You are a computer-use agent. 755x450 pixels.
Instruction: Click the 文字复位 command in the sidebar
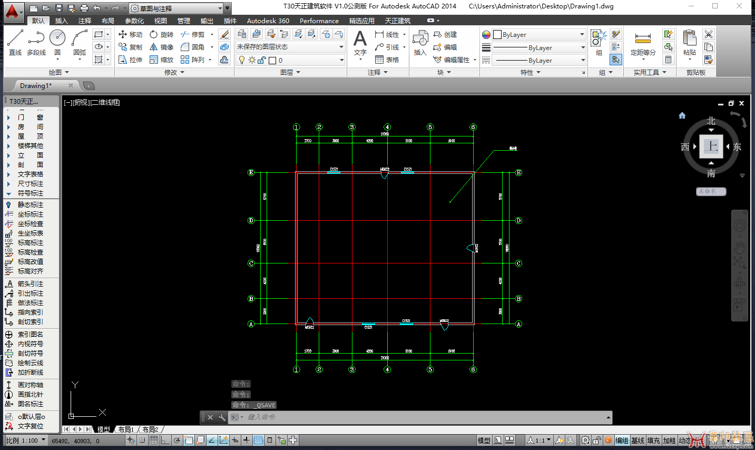25,426
